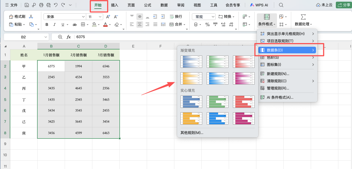Viewport: 352px width, 169px height.
Task: Click the farther-left of the two decimal-place icons
Action: [x=223, y=24]
